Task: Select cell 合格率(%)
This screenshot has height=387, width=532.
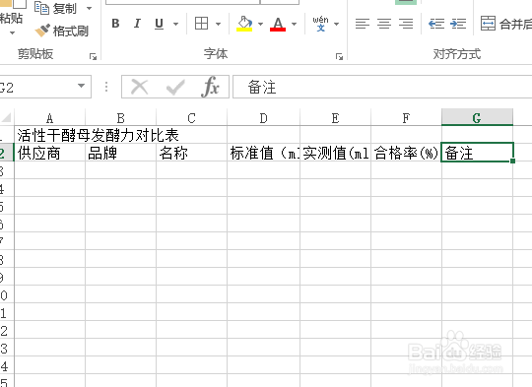Action: 406,153
